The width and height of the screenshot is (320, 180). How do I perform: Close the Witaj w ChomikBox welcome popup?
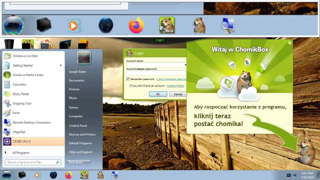coord(290,43)
